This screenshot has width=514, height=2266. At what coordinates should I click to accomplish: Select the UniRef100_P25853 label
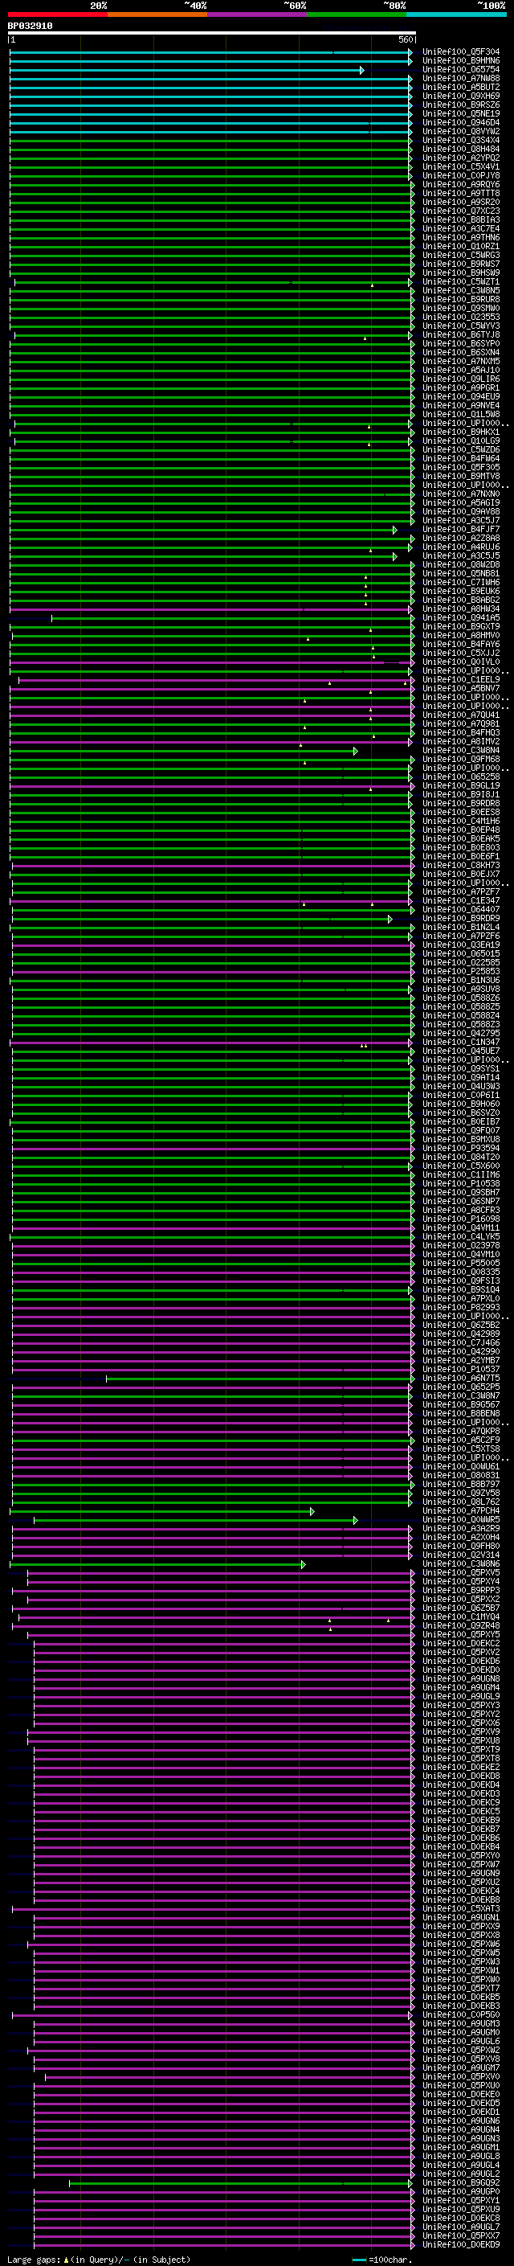[461, 971]
